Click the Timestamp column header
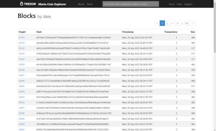 click(128, 32)
